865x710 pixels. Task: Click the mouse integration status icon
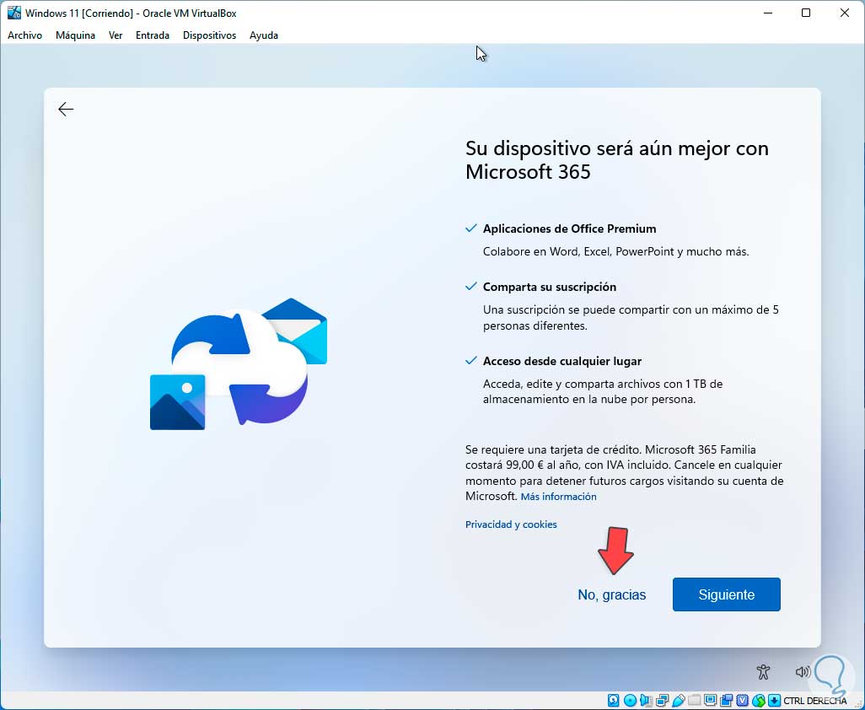click(759, 701)
